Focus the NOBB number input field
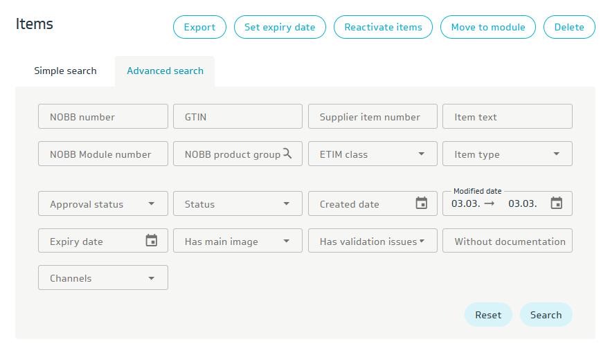 point(103,117)
